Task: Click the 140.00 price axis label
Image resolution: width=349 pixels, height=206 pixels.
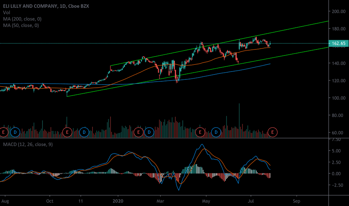Action: (339, 63)
